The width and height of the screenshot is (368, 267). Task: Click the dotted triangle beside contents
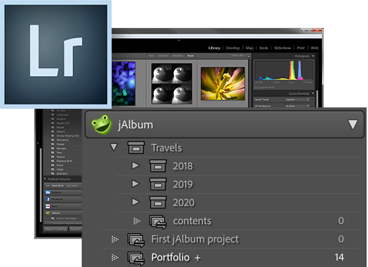[x=137, y=220]
